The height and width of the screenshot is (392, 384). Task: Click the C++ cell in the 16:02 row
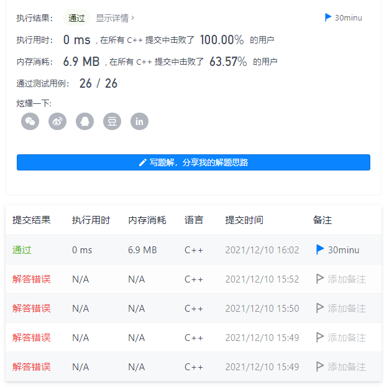pyautogui.click(x=194, y=250)
